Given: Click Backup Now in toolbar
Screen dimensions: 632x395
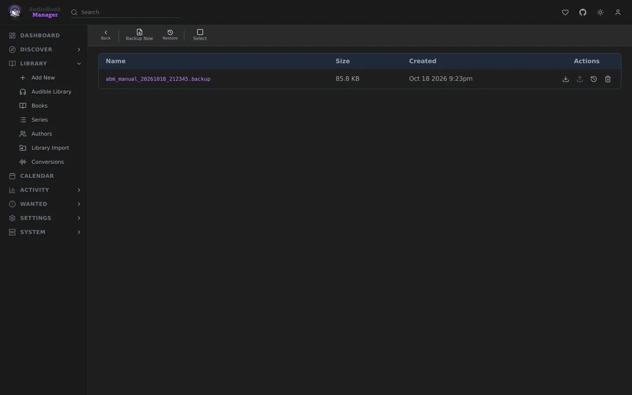Looking at the screenshot, I should pos(140,35).
